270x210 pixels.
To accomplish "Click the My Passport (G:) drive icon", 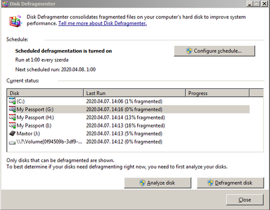I will click(x=12, y=109).
